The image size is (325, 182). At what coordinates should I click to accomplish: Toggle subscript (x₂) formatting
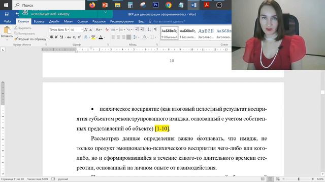coord(74,37)
